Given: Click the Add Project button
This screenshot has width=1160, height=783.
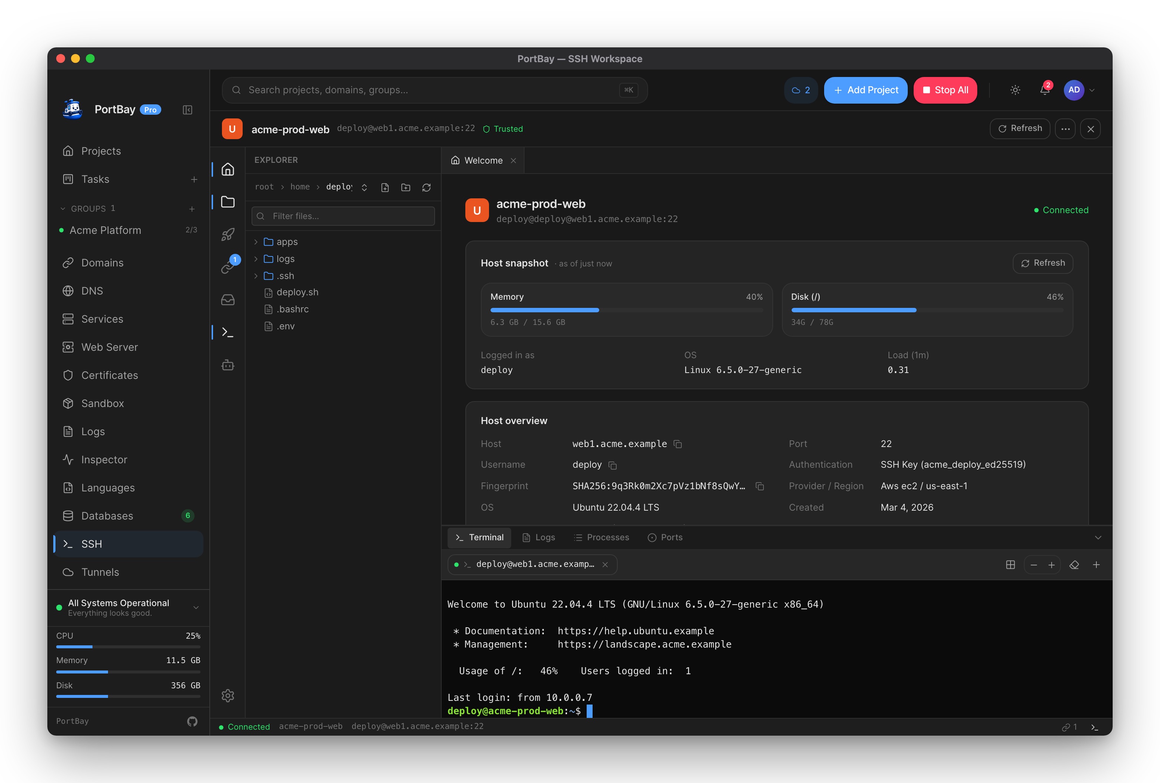Looking at the screenshot, I should tap(866, 90).
